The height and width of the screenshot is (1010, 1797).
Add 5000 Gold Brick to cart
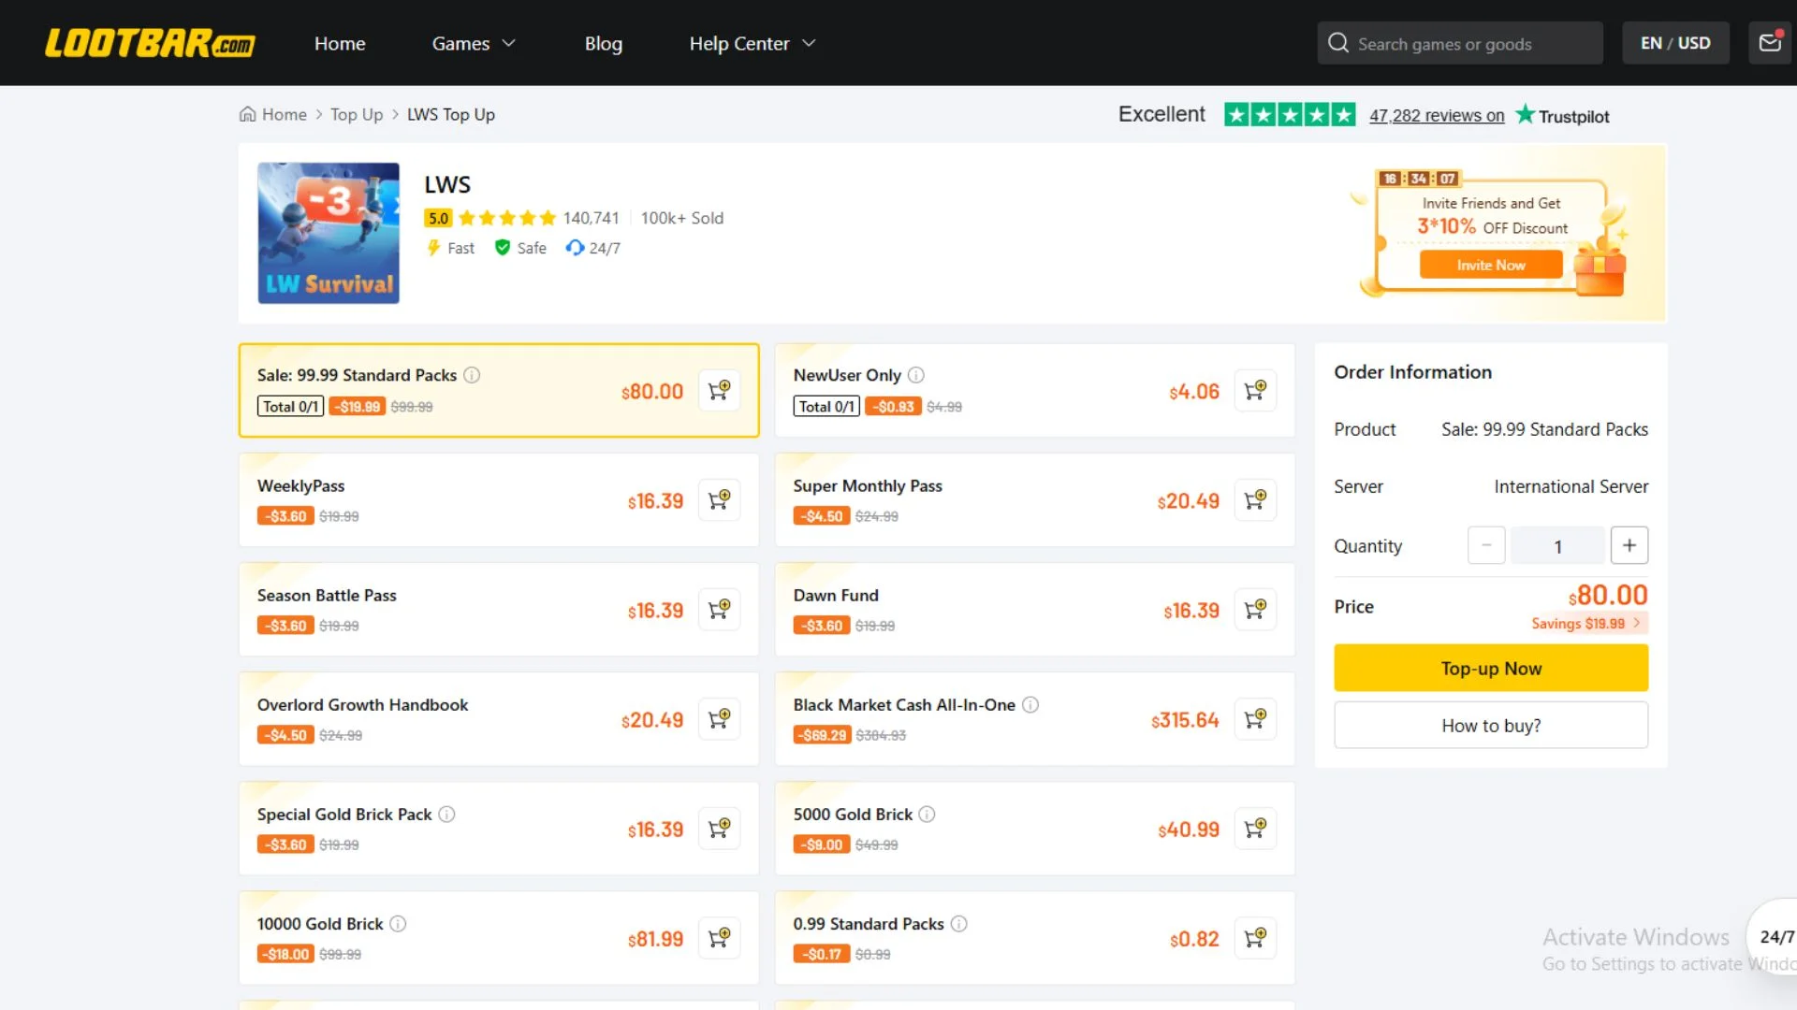pyautogui.click(x=1255, y=829)
